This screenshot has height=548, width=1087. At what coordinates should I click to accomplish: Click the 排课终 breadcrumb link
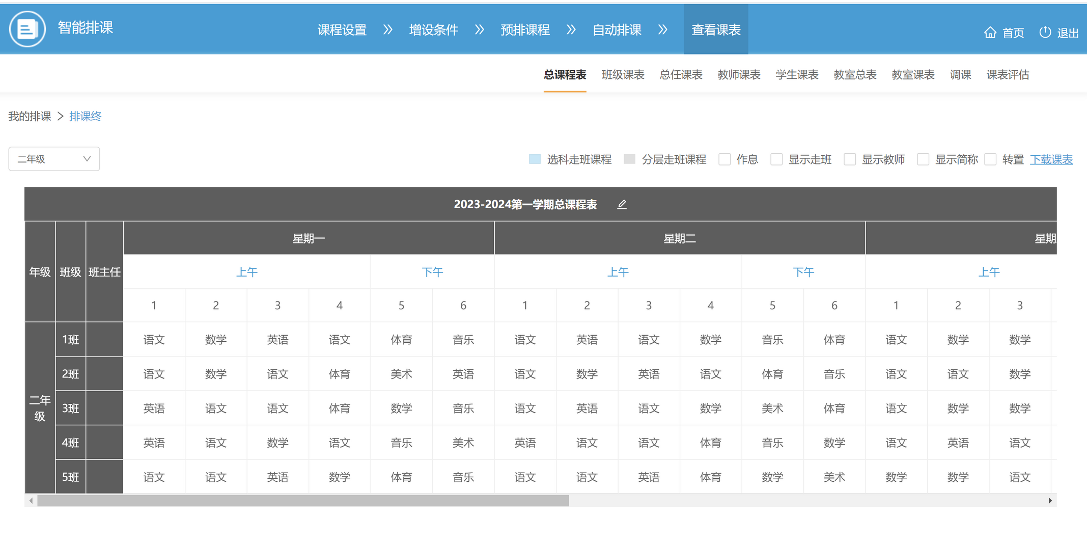tap(86, 116)
